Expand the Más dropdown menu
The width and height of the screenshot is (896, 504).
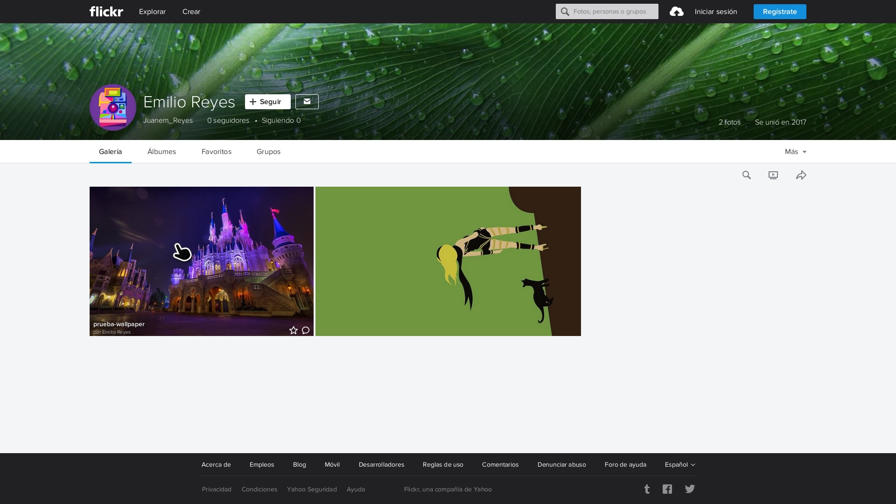point(796,152)
